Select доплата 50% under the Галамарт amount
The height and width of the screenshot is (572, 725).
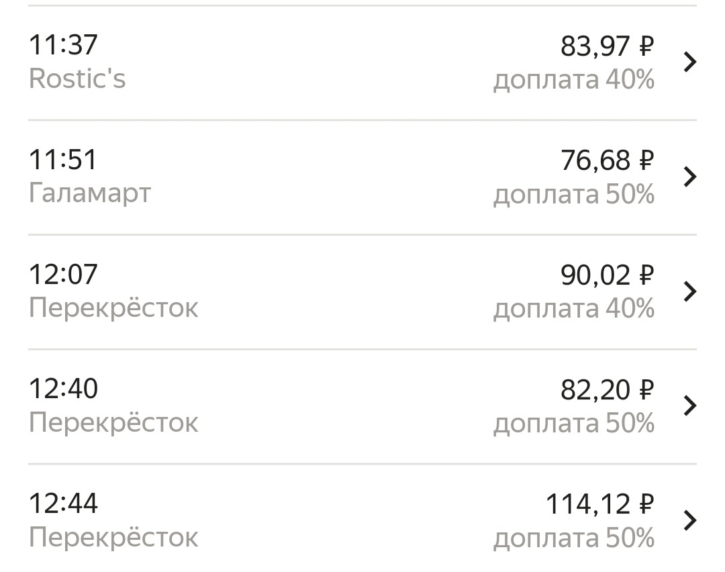[575, 194]
